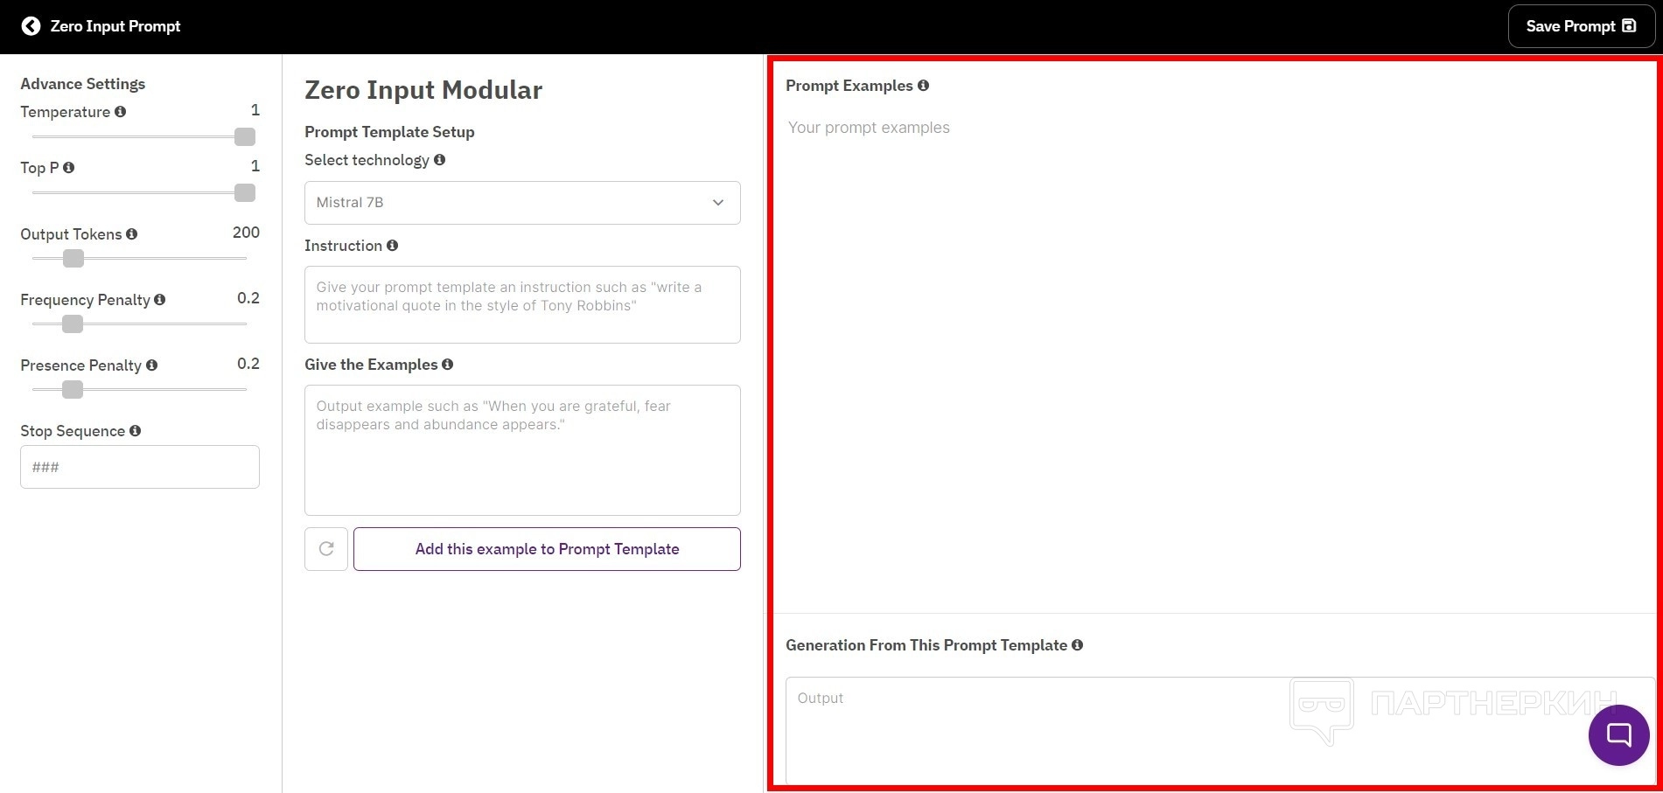Click the Frequency Penalty info icon
This screenshot has height=793, width=1663.
pyautogui.click(x=160, y=300)
